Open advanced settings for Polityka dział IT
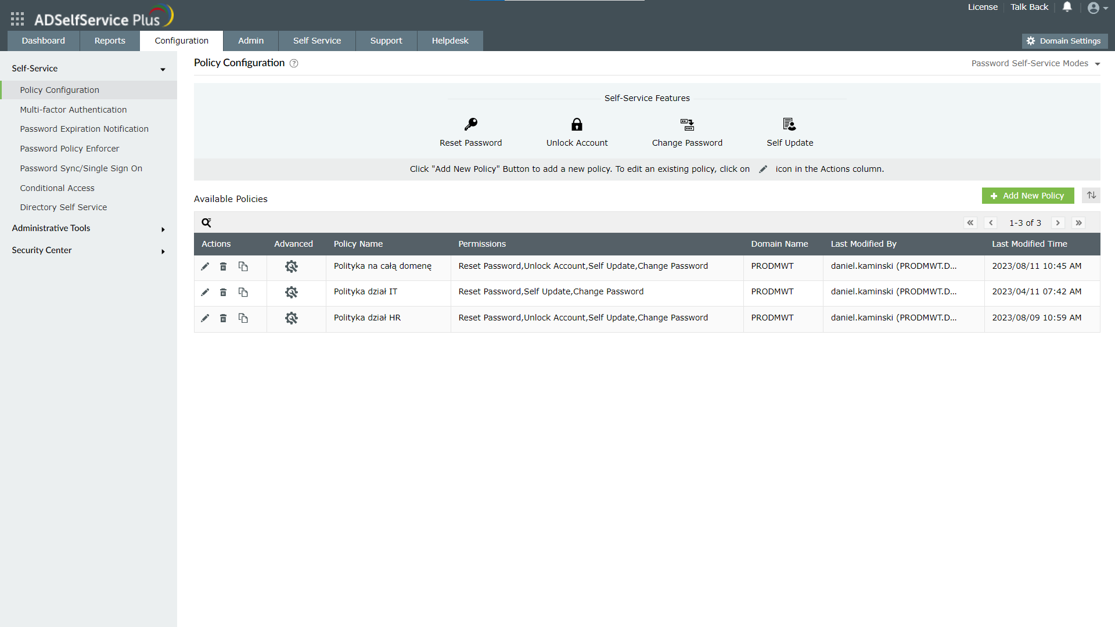This screenshot has width=1115, height=627. pos(292,292)
